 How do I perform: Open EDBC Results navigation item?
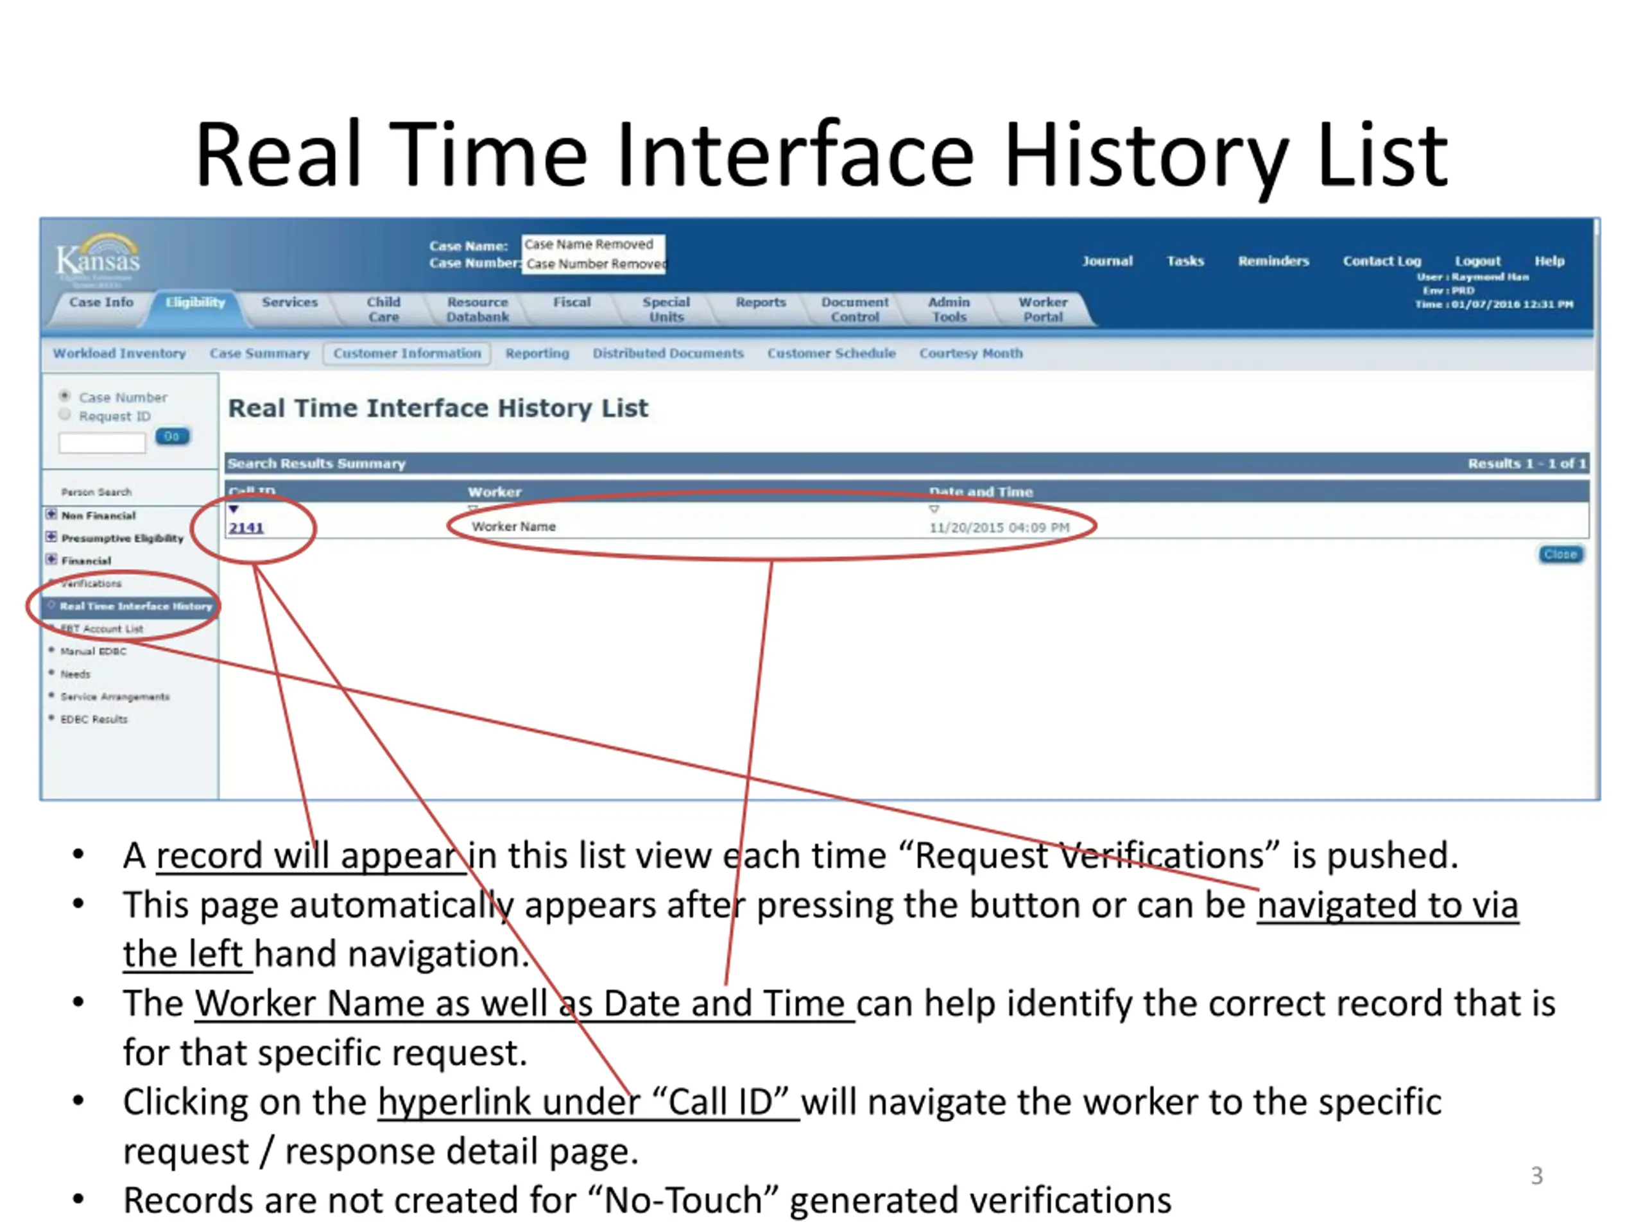point(94,719)
